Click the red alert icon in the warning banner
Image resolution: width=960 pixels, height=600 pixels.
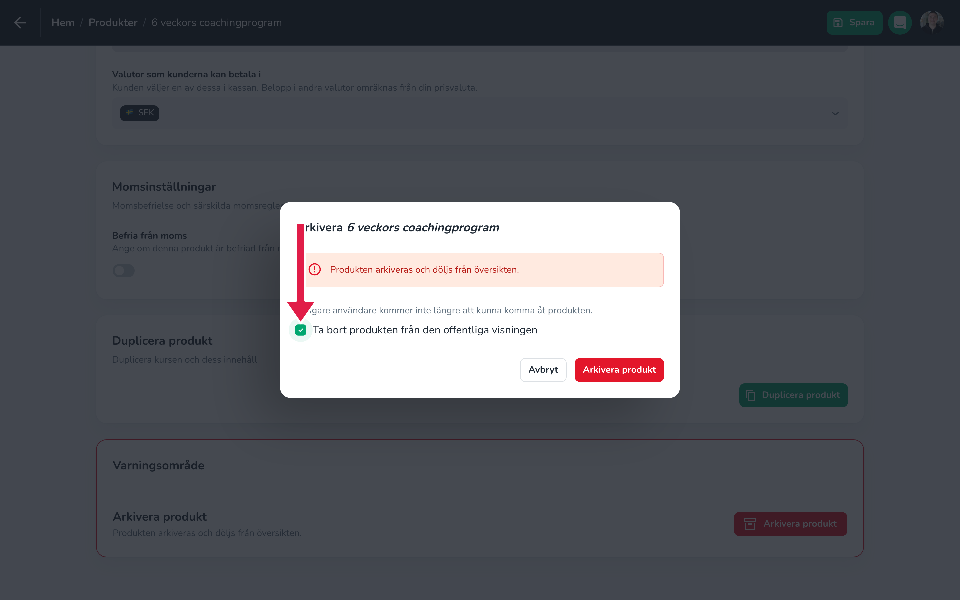coord(315,269)
